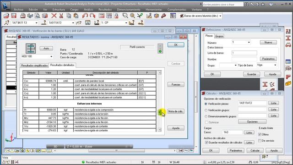
Task: Open HEB 180 section dropdown
Action: pyautogui.click(x=51, y=56)
